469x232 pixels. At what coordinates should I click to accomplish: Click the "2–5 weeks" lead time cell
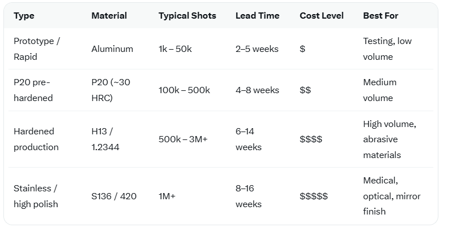(257, 49)
